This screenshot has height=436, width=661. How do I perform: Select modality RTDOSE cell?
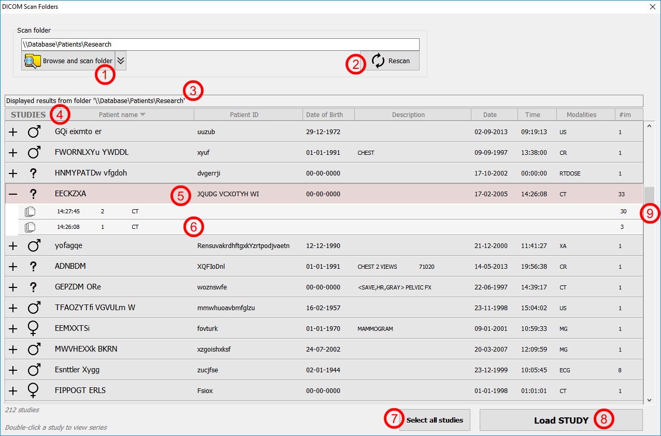click(570, 173)
